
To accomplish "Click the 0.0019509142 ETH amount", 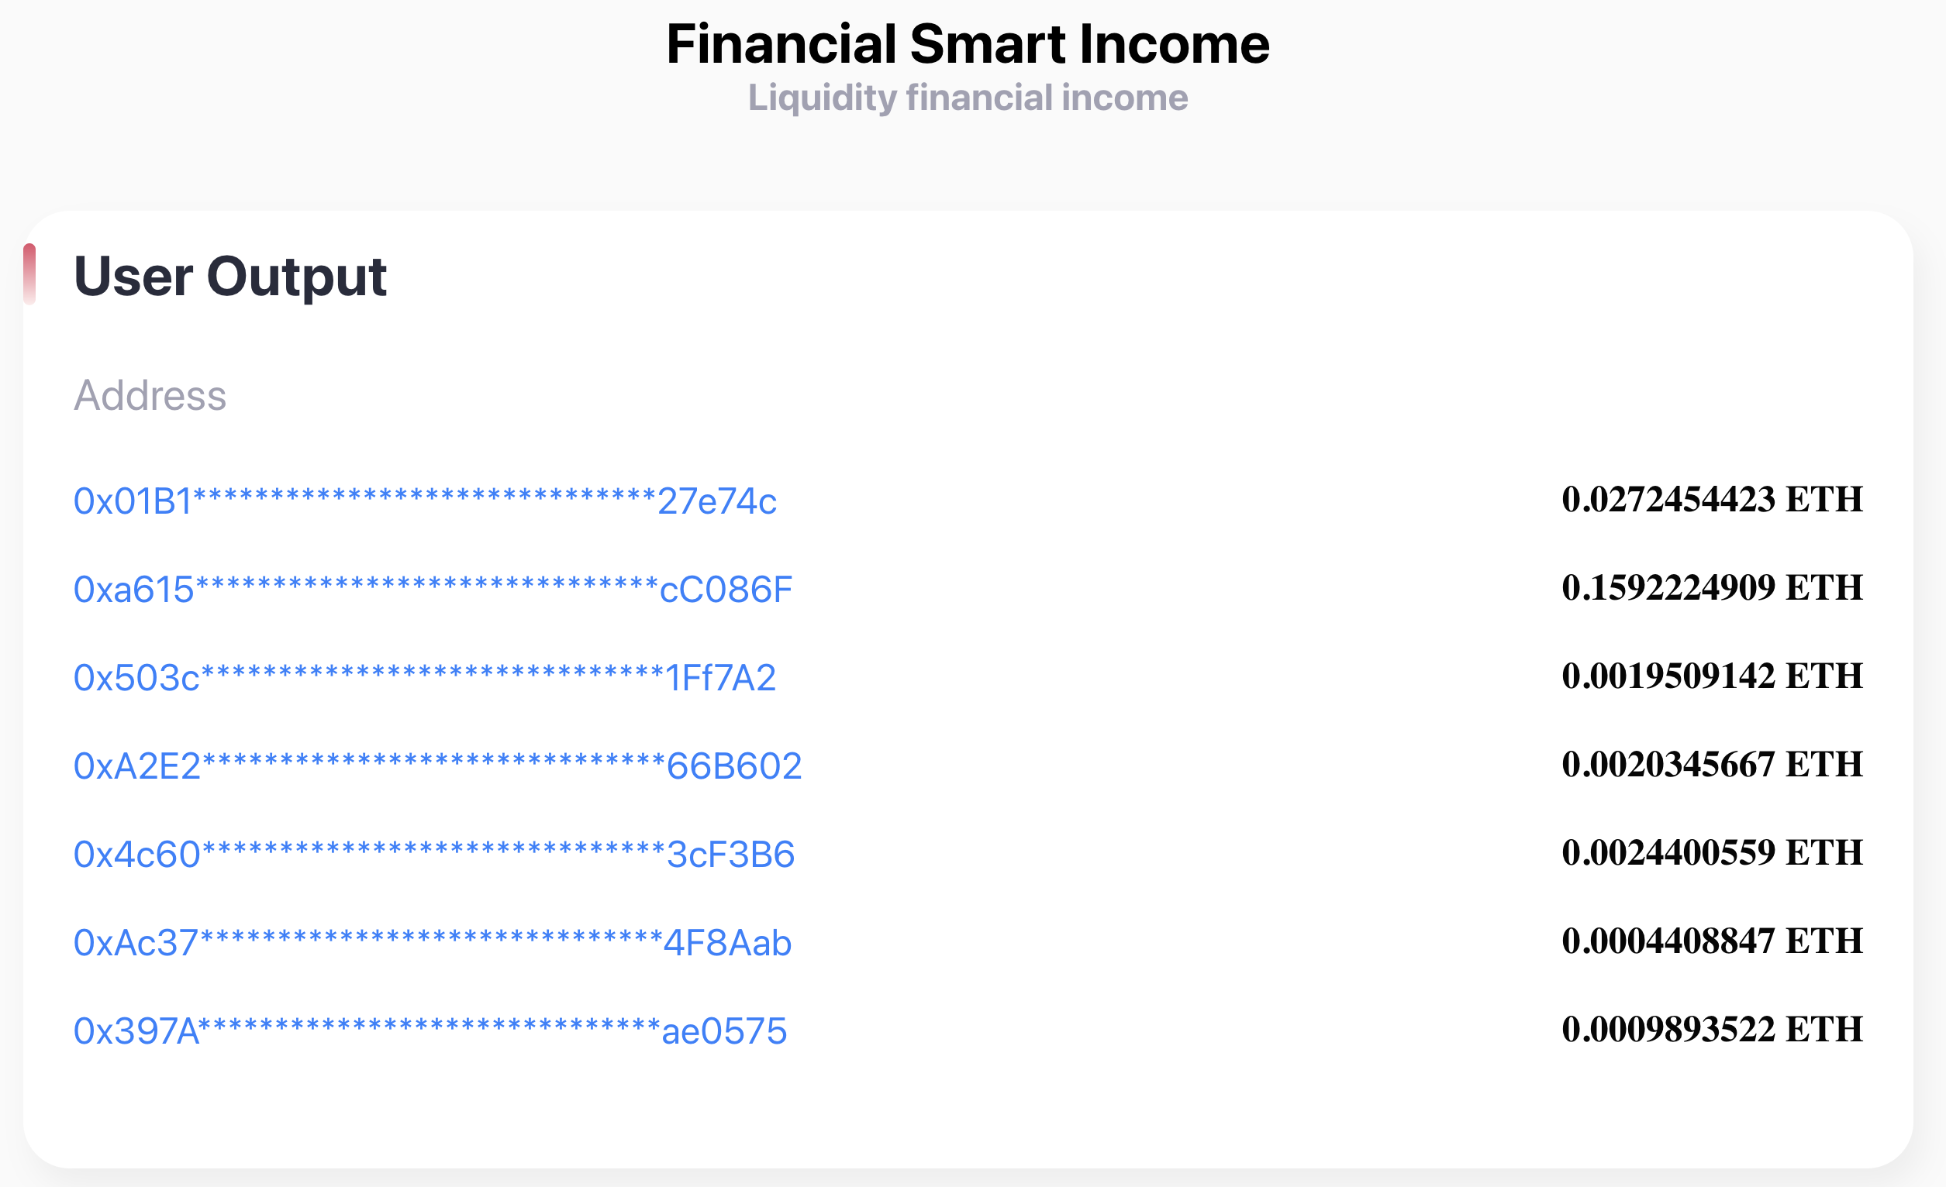I will (x=1712, y=676).
